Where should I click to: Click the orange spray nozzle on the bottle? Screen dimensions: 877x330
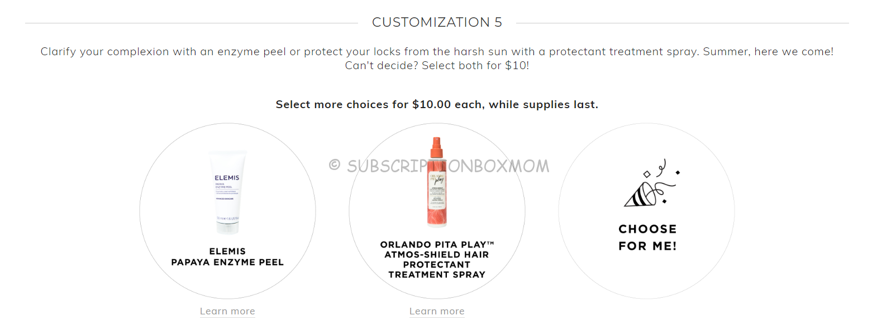click(x=437, y=147)
